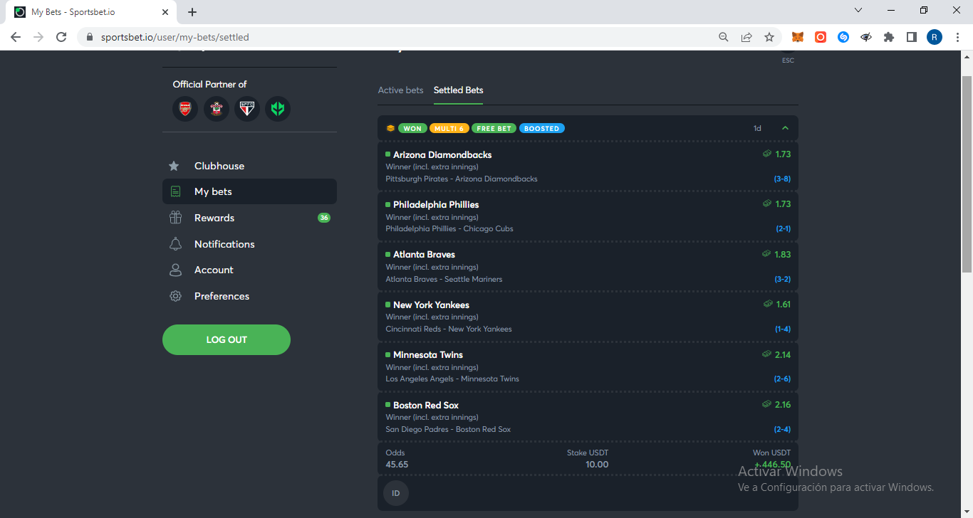
Task: Click the Clubhouse star icon
Action: [x=175, y=166]
